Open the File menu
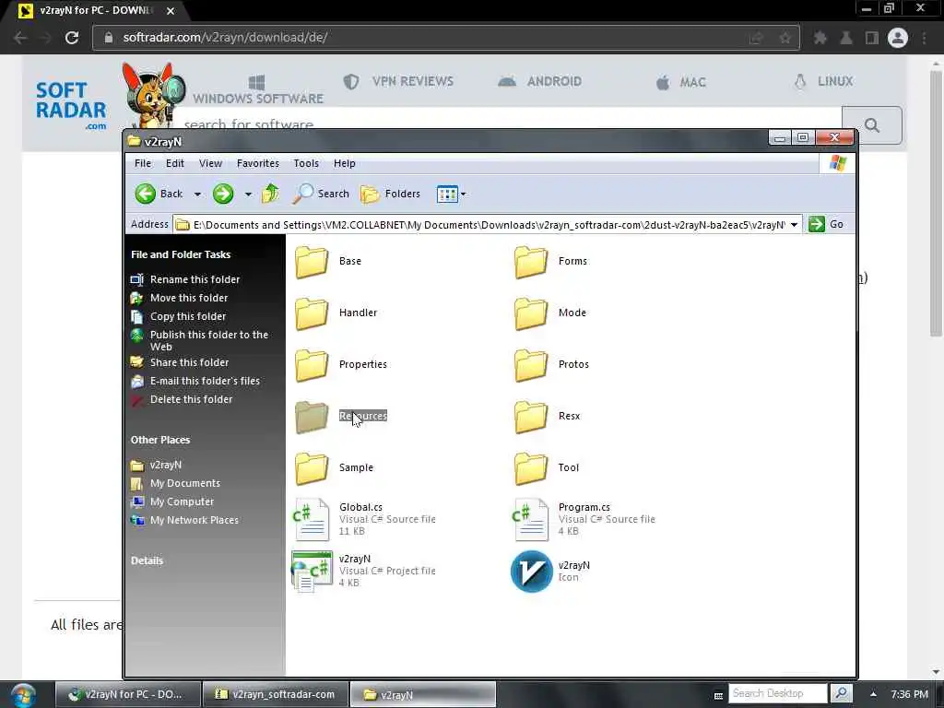This screenshot has height=708, width=944. 143,163
